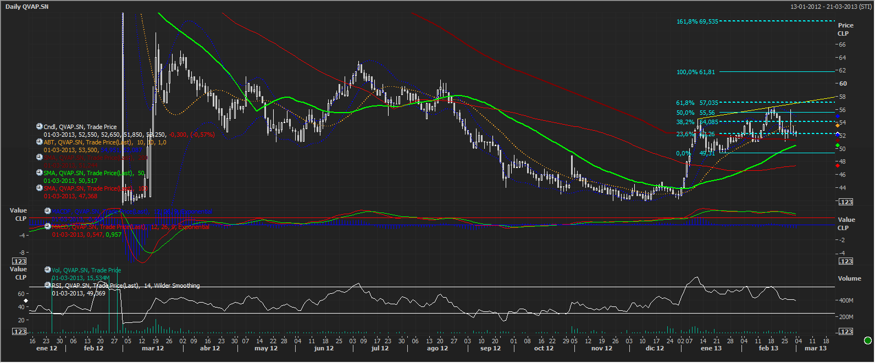The height and width of the screenshot is (363, 875).
Task: Select the green diamond marker on price axis
Action: coord(837,146)
